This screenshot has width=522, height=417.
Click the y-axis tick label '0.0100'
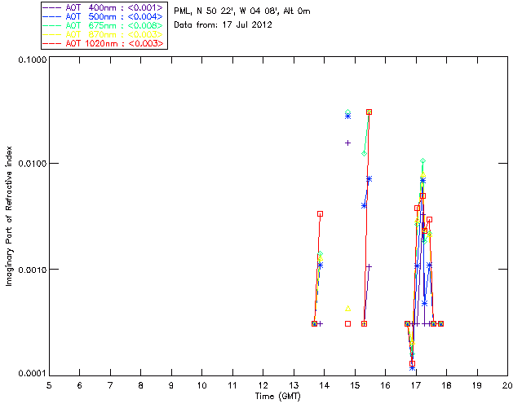tap(33, 164)
